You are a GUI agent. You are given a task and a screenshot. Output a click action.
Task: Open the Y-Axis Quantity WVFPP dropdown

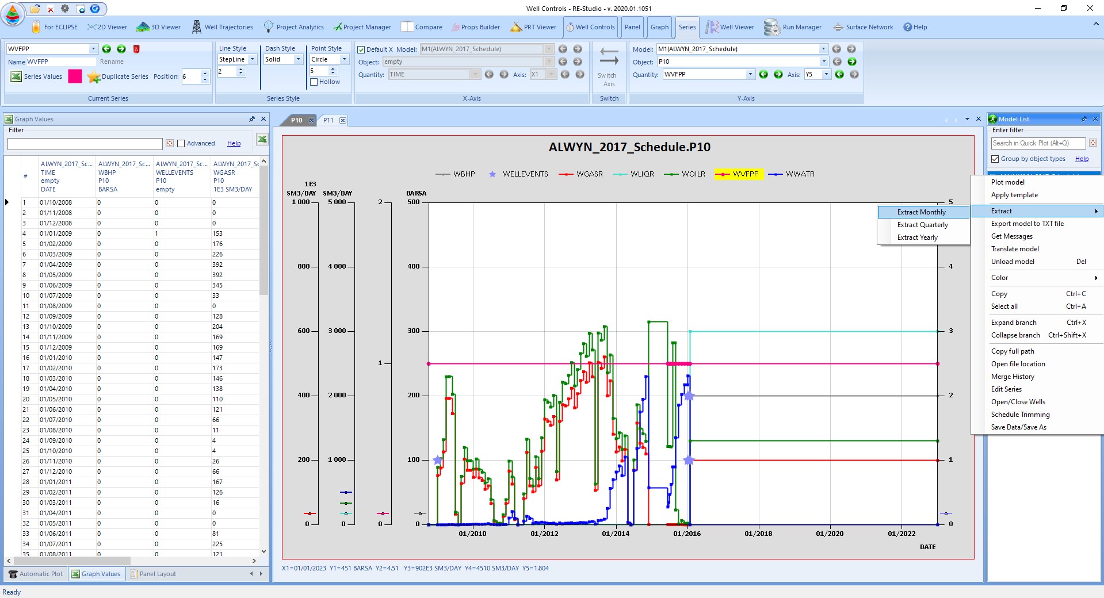pos(750,74)
